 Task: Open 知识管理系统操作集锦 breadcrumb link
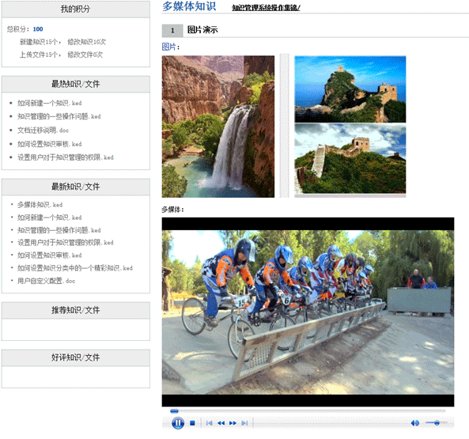266,8
